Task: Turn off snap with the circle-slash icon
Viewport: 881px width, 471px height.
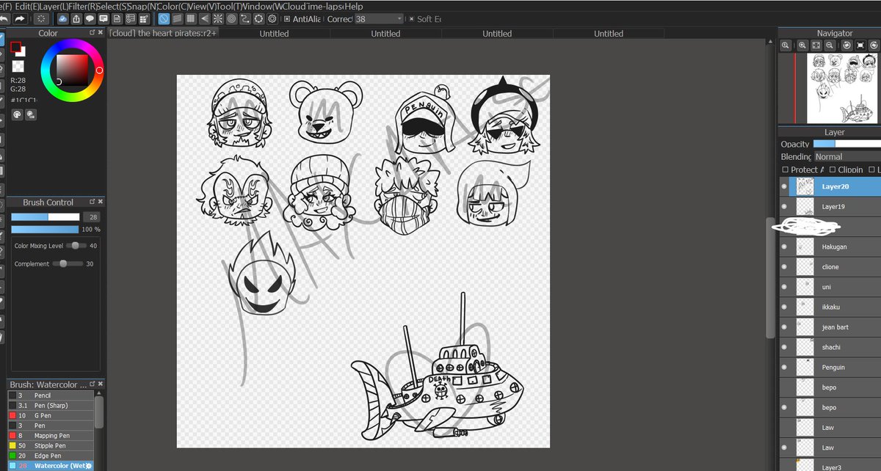Action: tap(164, 18)
